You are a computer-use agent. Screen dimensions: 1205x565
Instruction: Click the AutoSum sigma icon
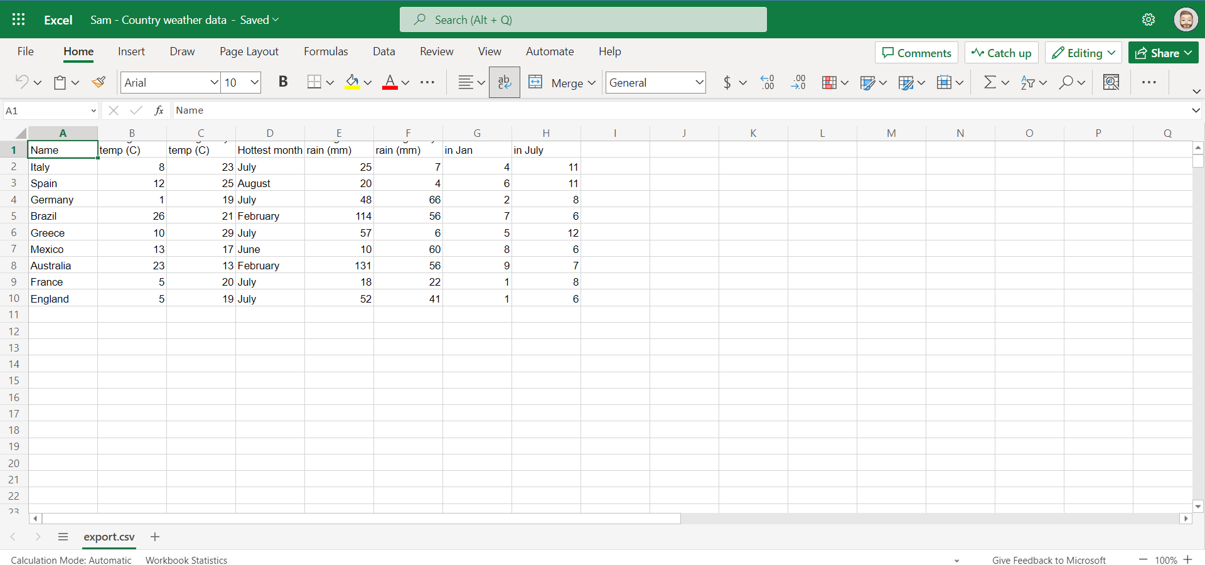[x=990, y=82]
